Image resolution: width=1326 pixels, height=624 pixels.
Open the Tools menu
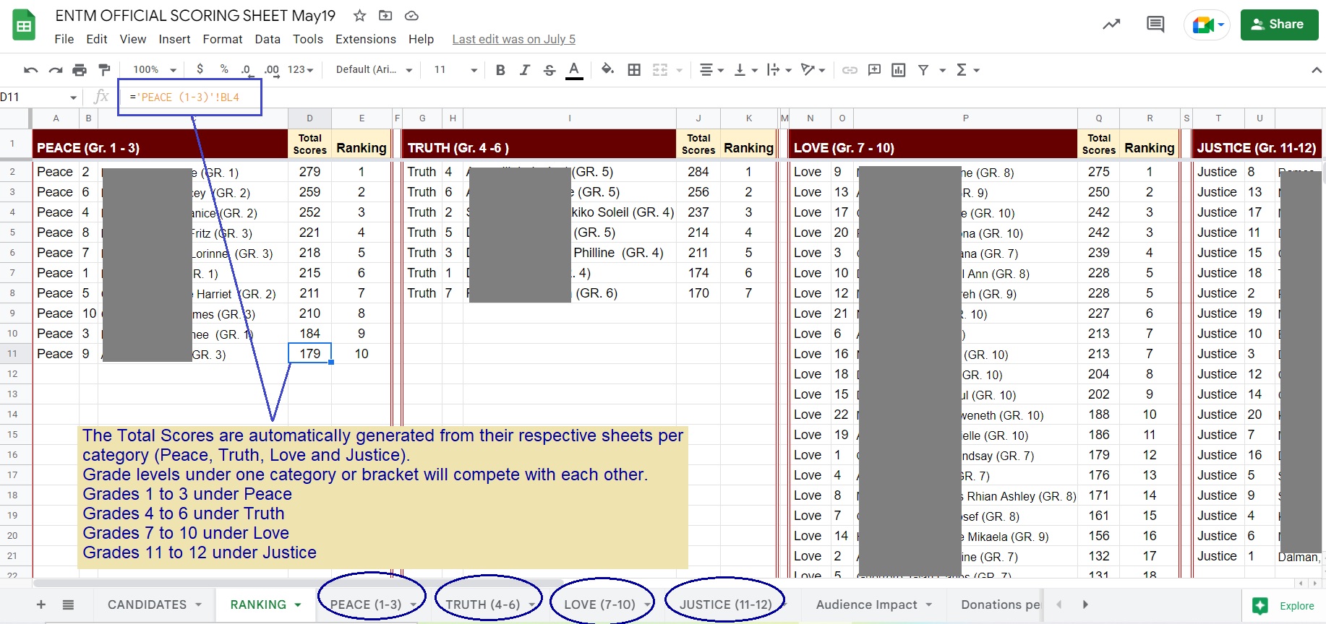pyautogui.click(x=308, y=39)
